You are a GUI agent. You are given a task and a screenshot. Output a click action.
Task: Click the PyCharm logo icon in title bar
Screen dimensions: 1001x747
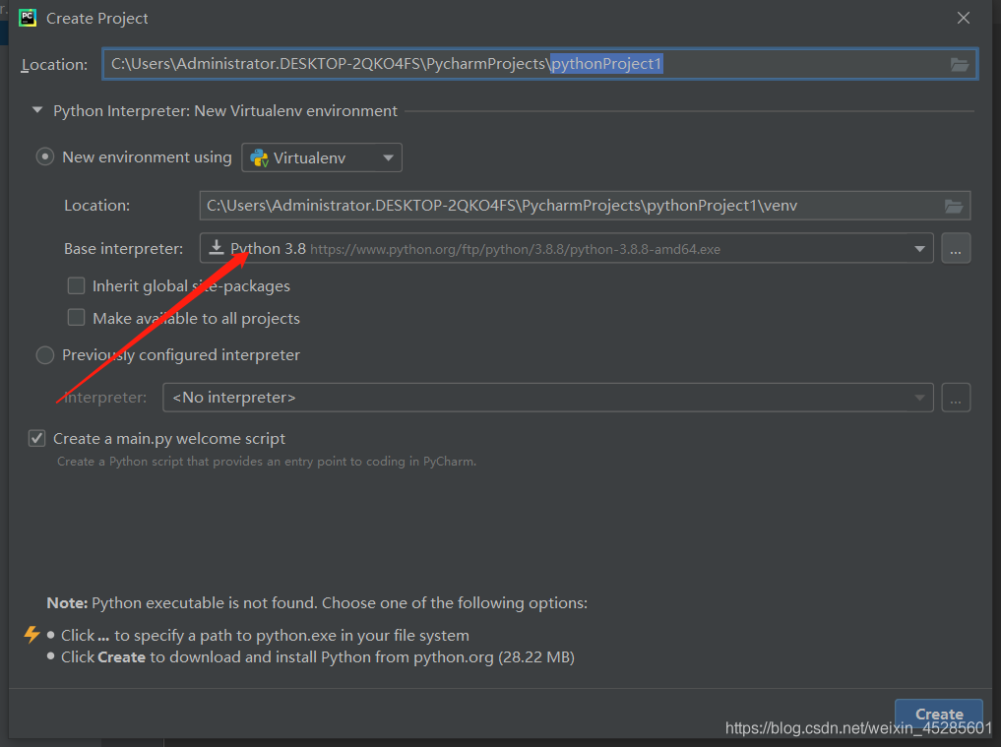(28, 18)
